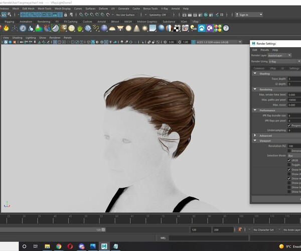Viewport: 301px width, 251px height.
Task: Switch to the Arnold shelf tab
Action: pyautogui.click(x=101, y=22)
